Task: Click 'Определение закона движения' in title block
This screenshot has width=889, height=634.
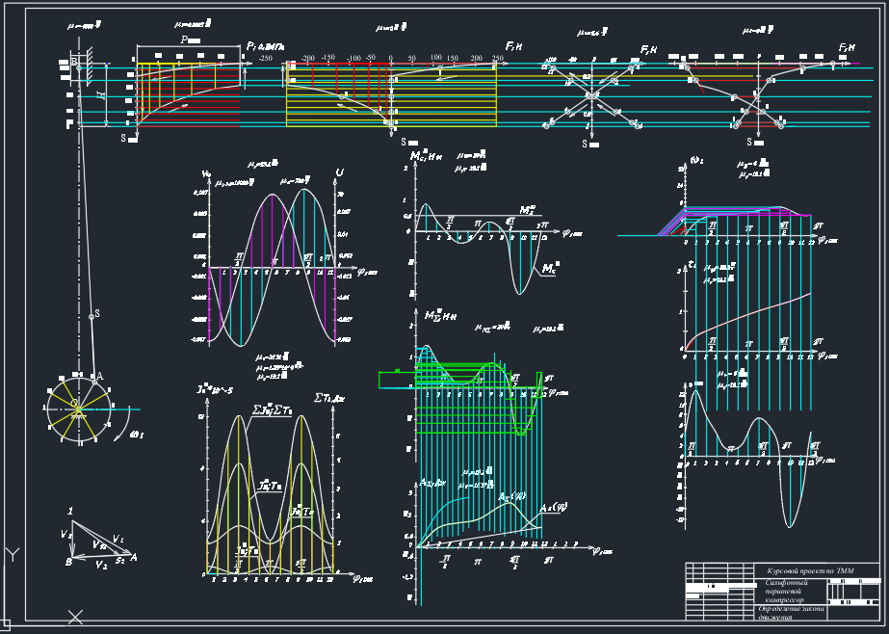Action: pos(789,612)
